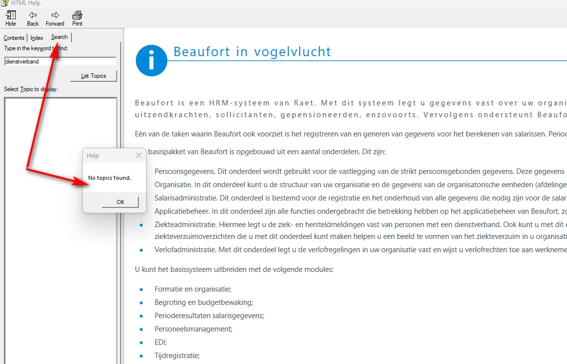Click the List Topics button
The image size is (567, 364).
pyautogui.click(x=94, y=76)
